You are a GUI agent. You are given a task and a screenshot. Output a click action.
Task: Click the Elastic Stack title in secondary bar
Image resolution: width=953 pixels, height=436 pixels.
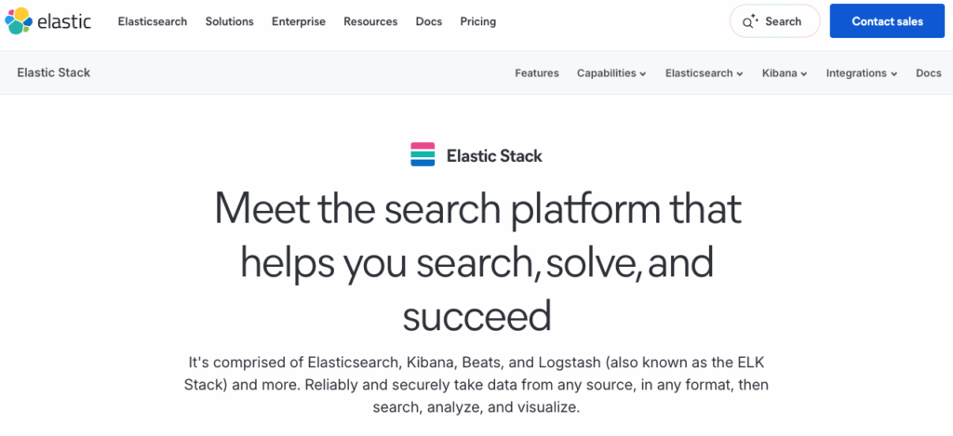54,73
